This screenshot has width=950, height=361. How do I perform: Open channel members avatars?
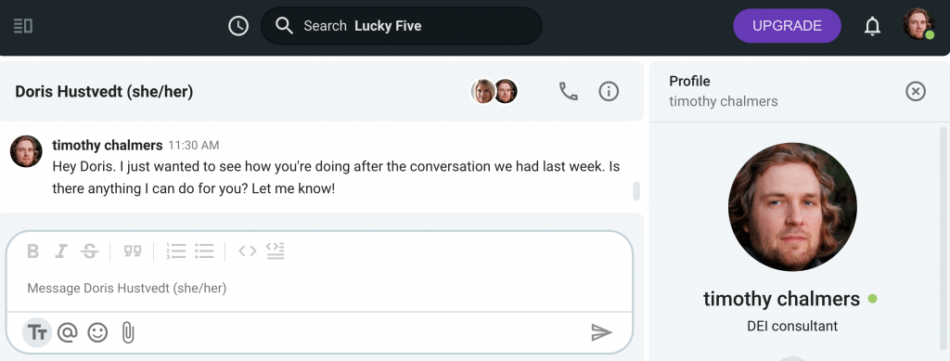tap(494, 92)
